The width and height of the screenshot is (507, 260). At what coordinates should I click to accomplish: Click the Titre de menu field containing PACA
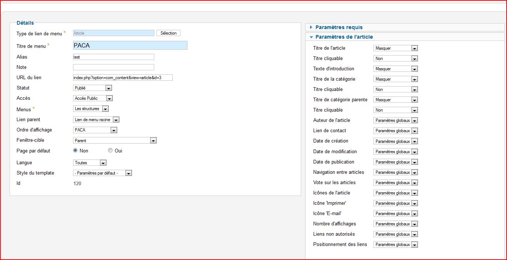(x=130, y=45)
